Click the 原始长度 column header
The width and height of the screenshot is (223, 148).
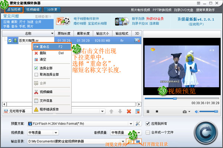(x=64, y=33)
